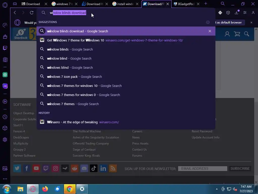
Task: Open History clock icon in sidebar
Action: click(5, 117)
